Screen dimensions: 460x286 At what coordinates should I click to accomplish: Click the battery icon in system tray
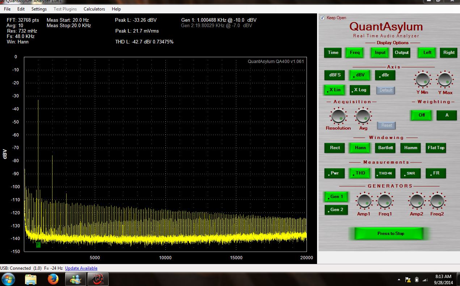[x=417, y=279]
